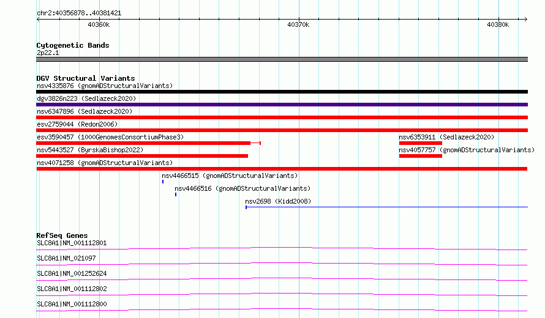
Task: Open transcript SLC8A1|NM_021097
Action: tap(66, 258)
